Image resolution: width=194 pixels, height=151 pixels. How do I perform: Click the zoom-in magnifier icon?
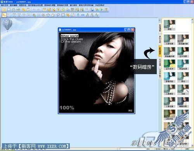point(34,15)
